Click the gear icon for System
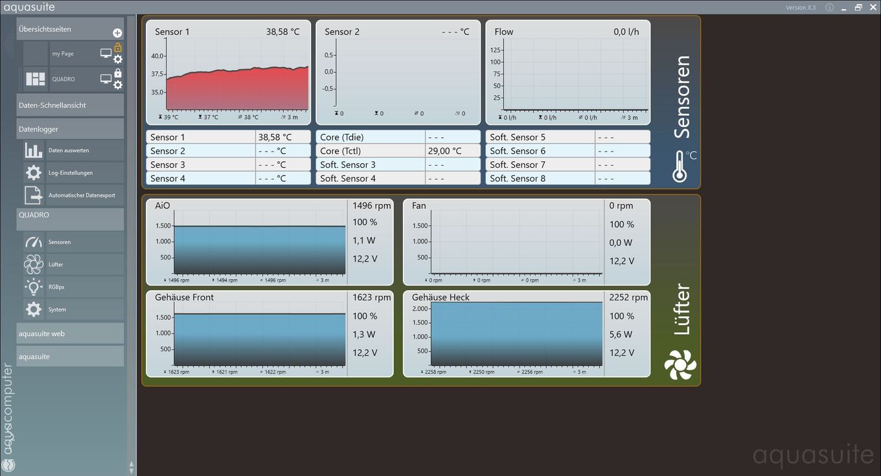The width and height of the screenshot is (881, 476). (33, 310)
